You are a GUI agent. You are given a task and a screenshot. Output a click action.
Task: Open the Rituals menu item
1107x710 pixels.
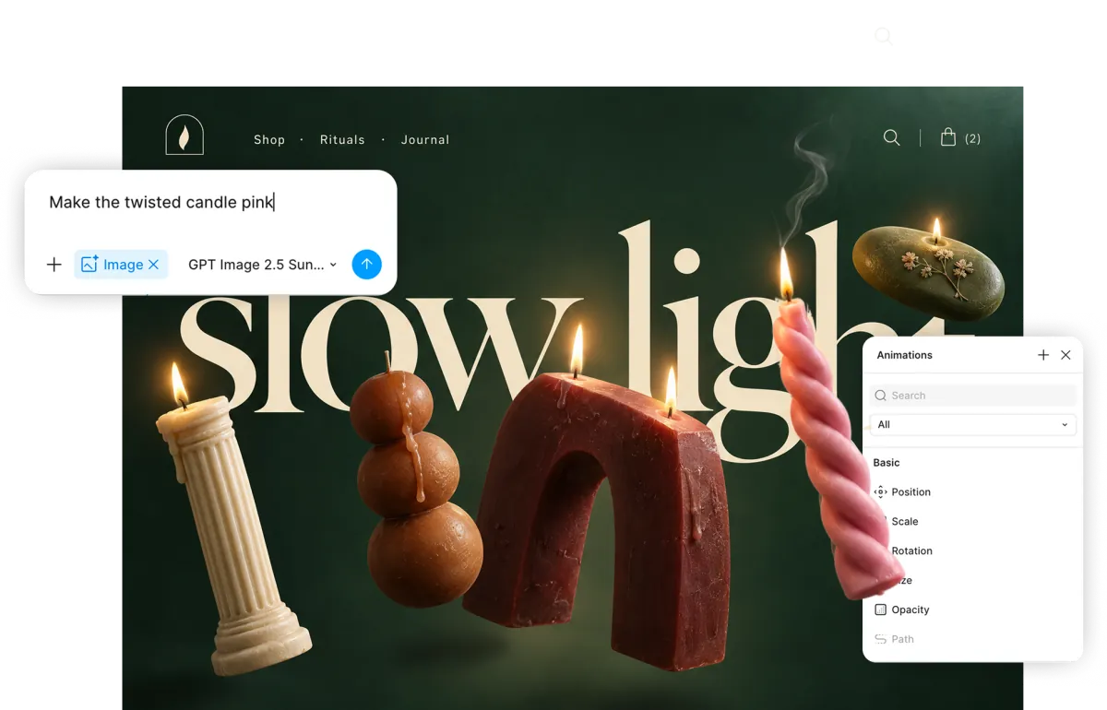tap(342, 139)
